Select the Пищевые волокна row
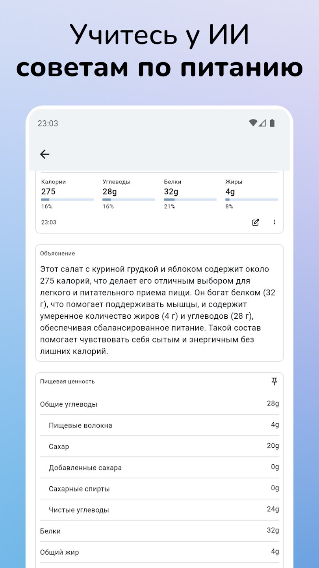 pos(159,425)
